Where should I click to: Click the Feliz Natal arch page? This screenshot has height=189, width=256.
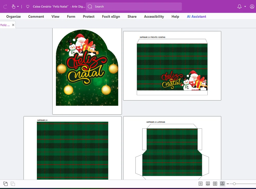coord(87,71)
